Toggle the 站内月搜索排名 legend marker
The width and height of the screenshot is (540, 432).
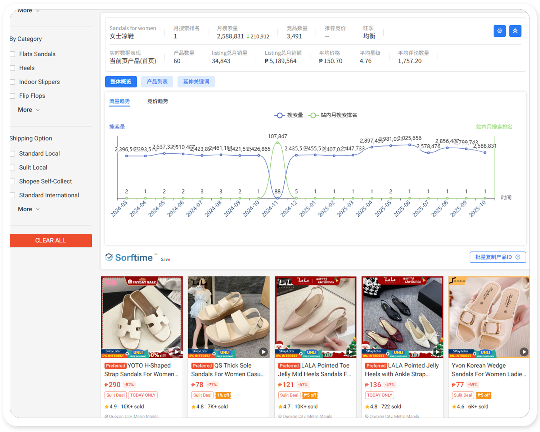pyautogui.click(x=313, y=115)
